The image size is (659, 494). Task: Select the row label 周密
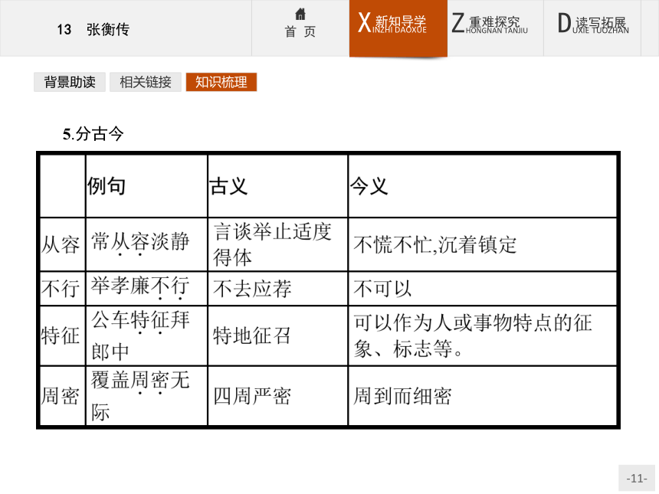pos(61,396)
